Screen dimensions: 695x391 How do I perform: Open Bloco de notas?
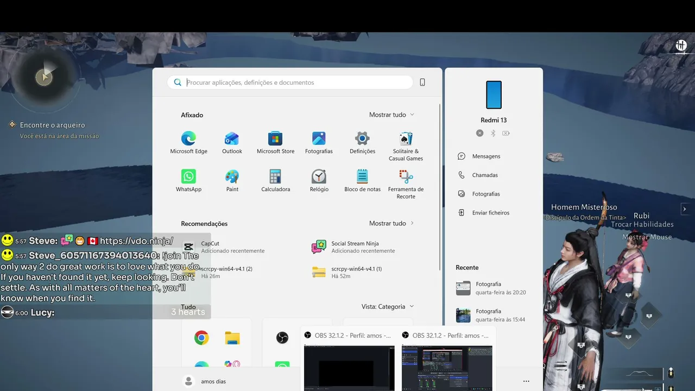pyautogui.click(x=362, y=181)
